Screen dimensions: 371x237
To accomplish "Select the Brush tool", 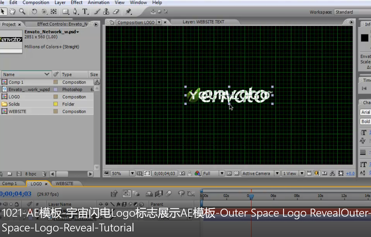I will [x=97, y=12].
